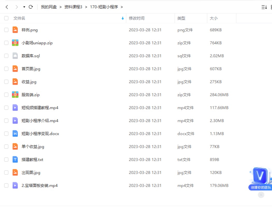Select file name 数据库.sql
Image resolution: width=272 pixels, height=208 pixels.
31,56
